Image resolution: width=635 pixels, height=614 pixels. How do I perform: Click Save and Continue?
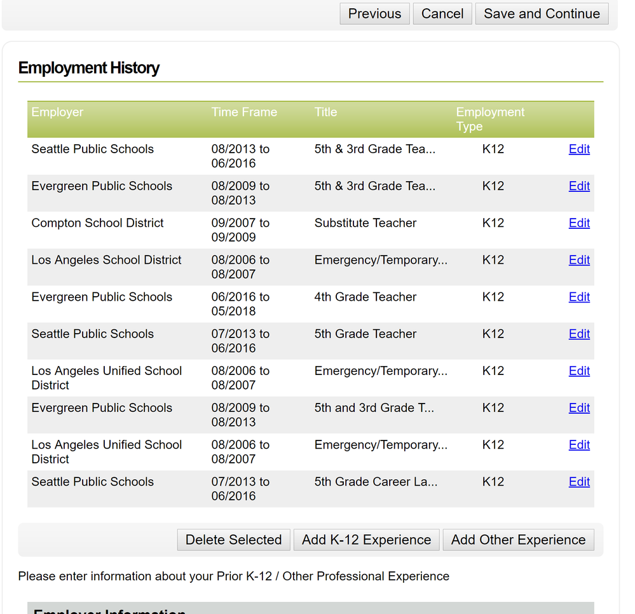tap(542, 14)
